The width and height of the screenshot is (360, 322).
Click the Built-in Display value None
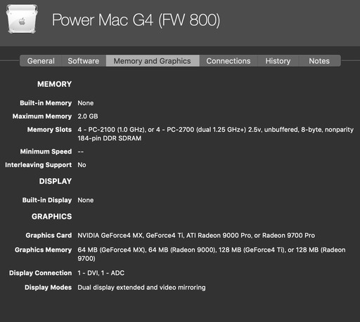86,200
